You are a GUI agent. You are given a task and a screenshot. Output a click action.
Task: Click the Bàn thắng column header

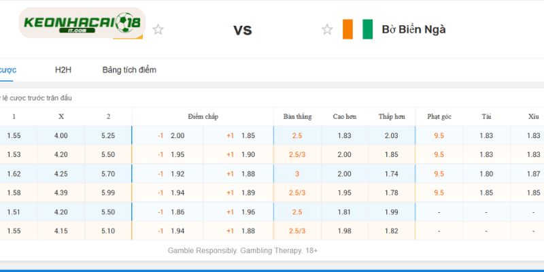(297, 116)
